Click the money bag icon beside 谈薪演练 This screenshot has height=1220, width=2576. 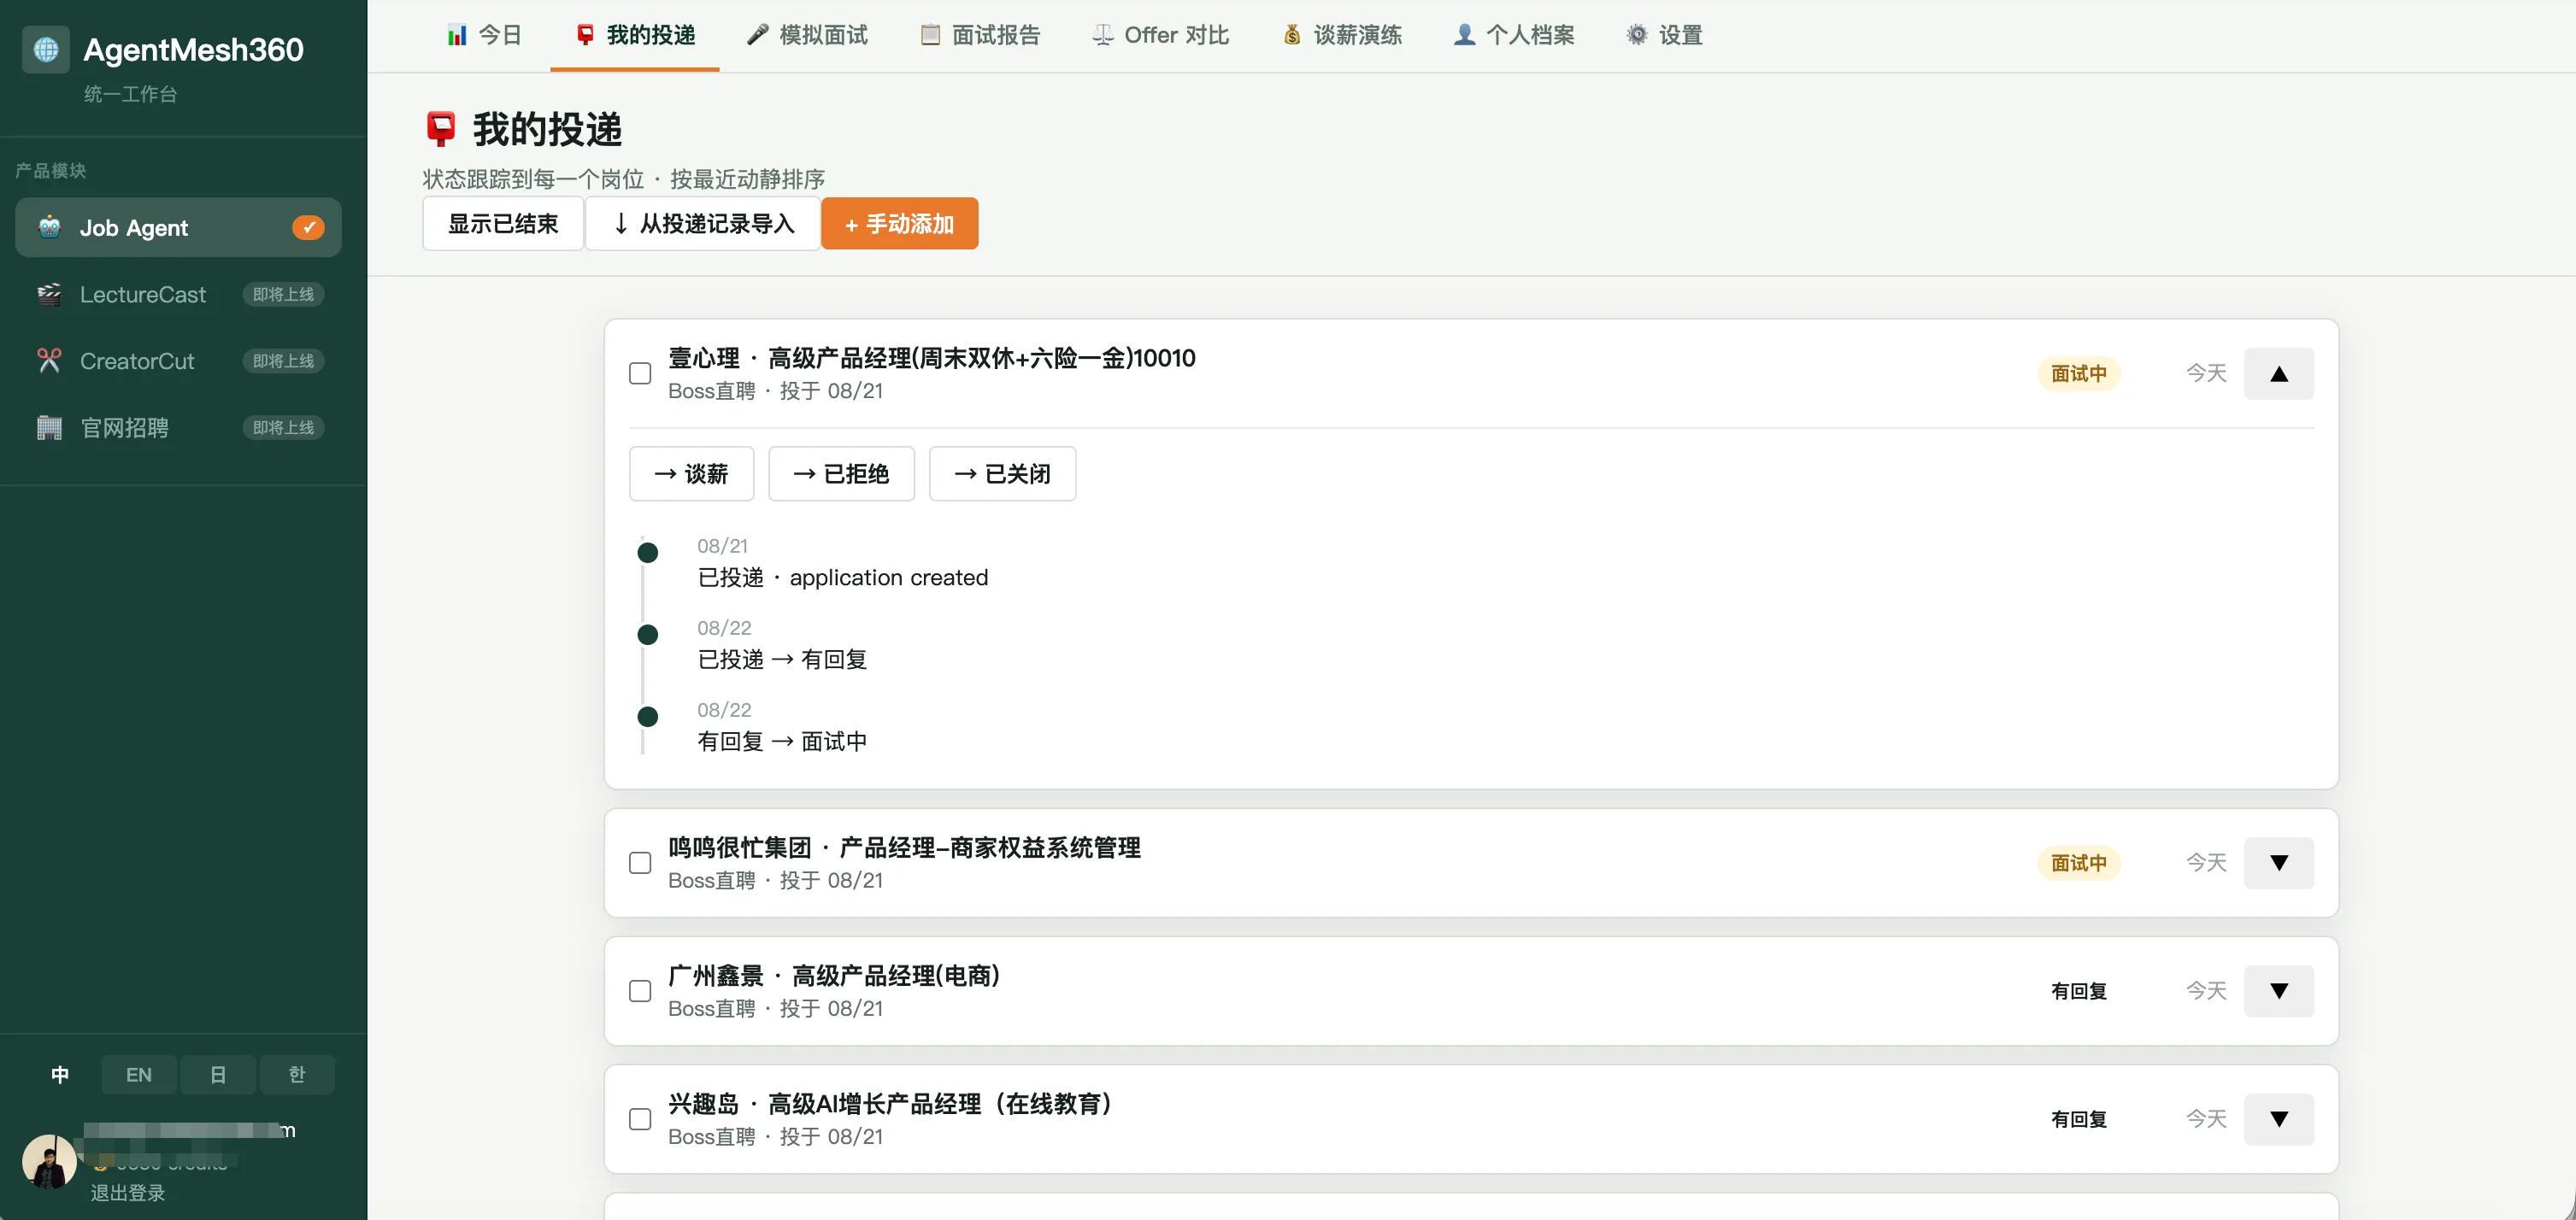coord(1292,35)
